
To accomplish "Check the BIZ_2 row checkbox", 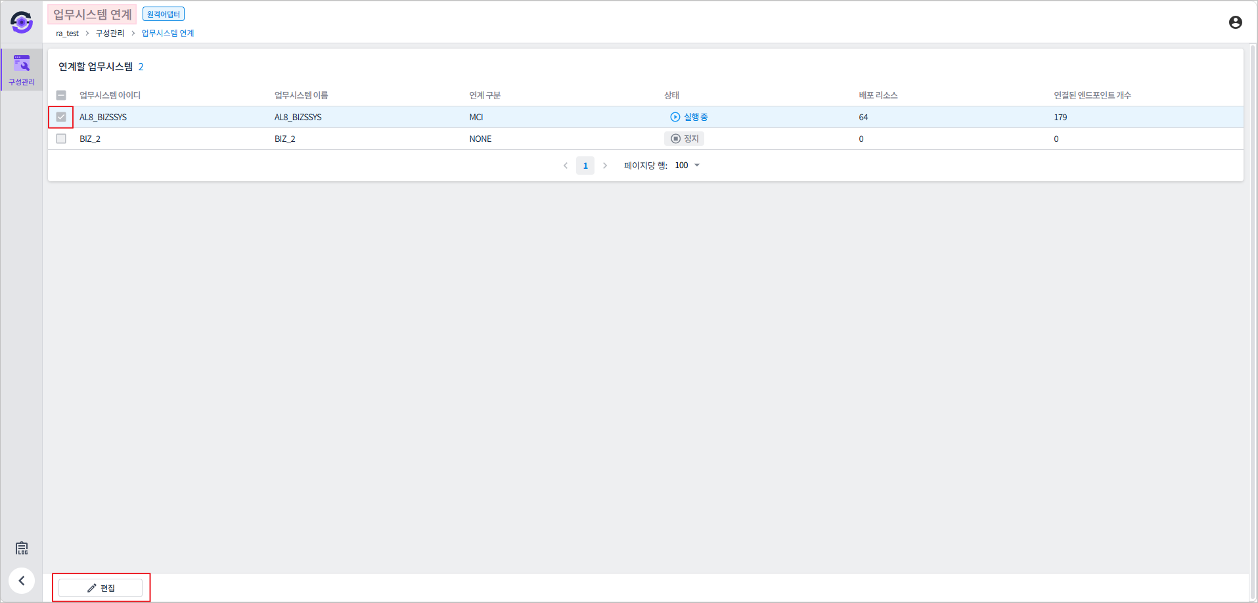I will point(61,139).
